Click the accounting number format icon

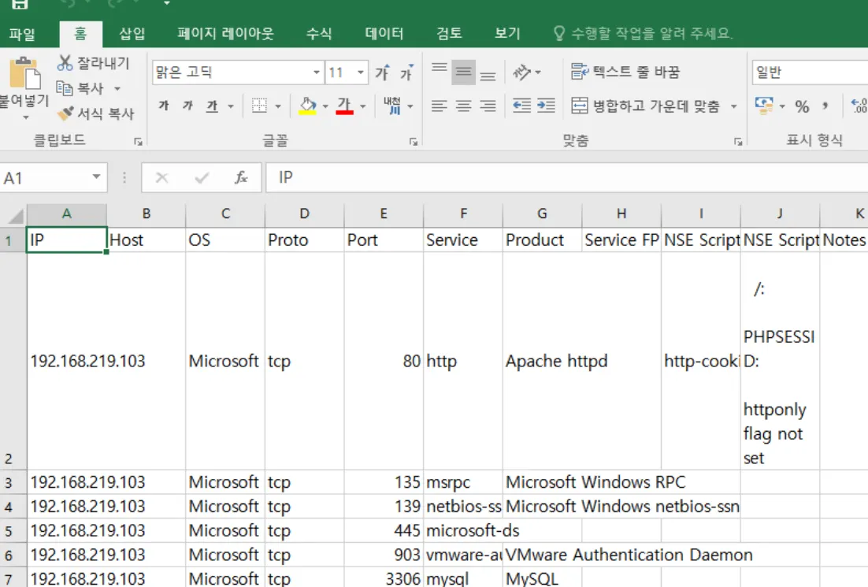[x=765, y=106]
